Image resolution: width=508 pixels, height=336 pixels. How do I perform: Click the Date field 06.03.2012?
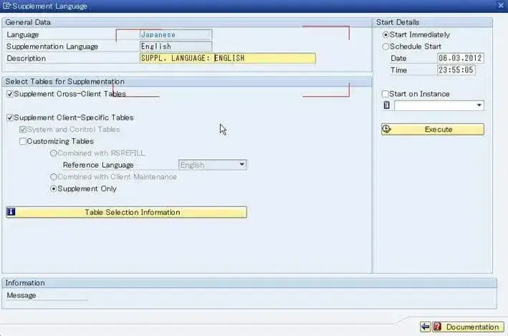[x=461, y=58]
